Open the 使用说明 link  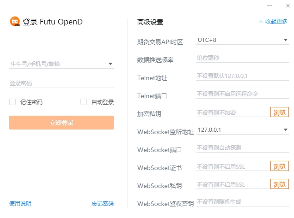tap(20, 204)
